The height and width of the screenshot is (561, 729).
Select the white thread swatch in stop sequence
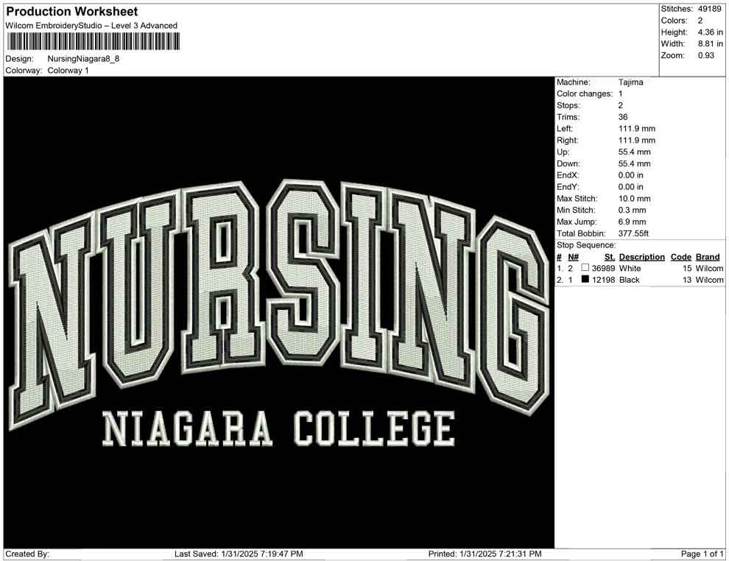click(585, 269)
